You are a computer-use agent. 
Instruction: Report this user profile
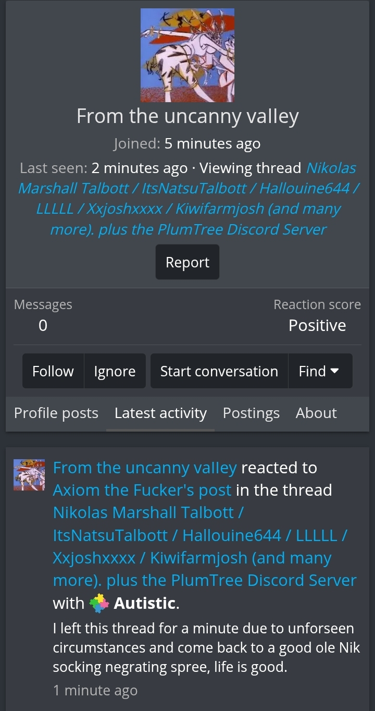coord(187,262)
